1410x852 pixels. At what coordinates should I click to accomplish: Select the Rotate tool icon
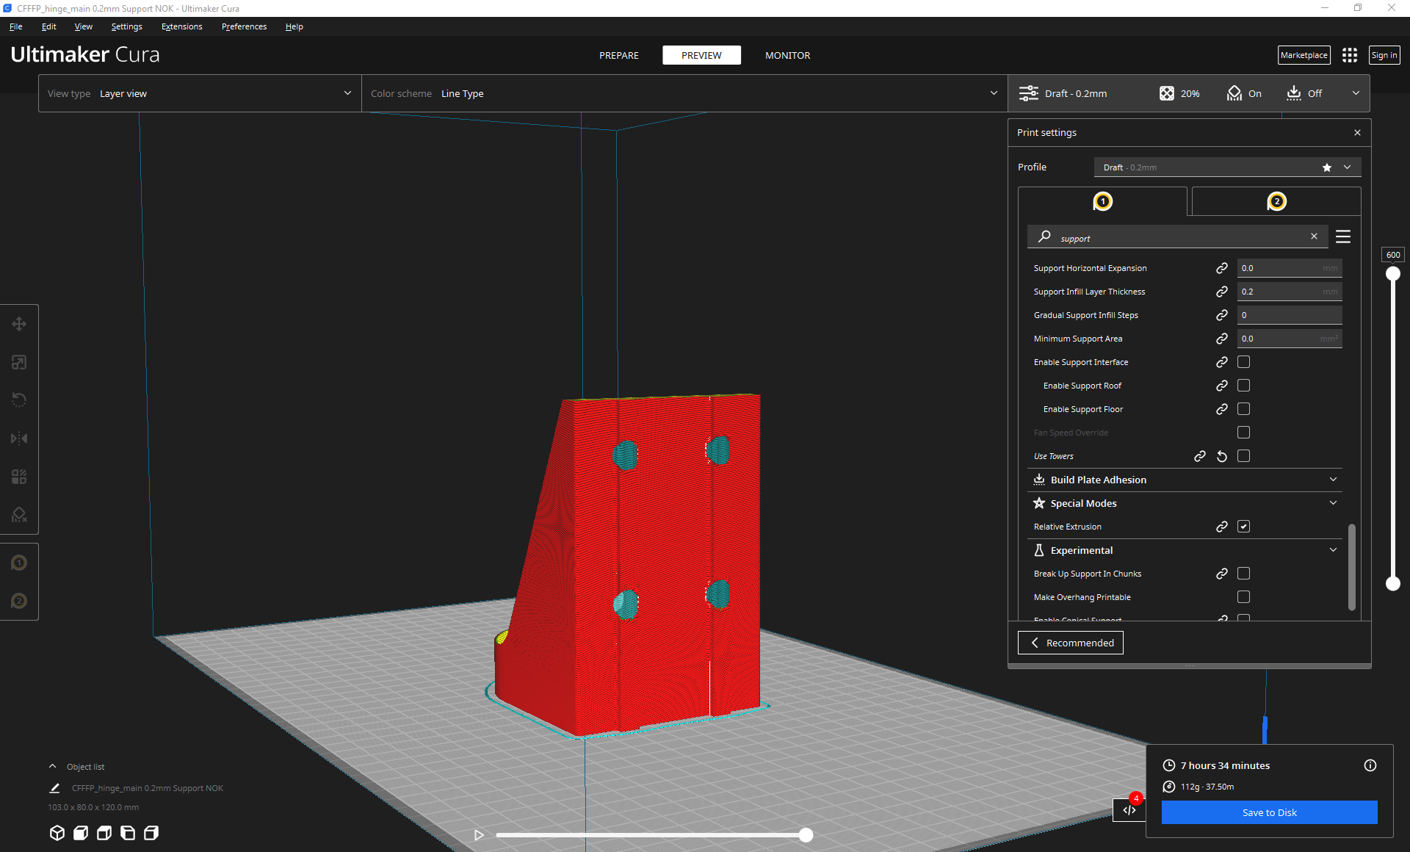point(19,400)
